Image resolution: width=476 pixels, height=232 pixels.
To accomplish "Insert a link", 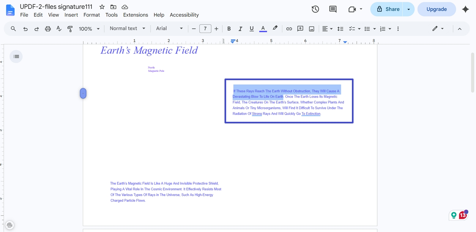I will tap(289, 29).
